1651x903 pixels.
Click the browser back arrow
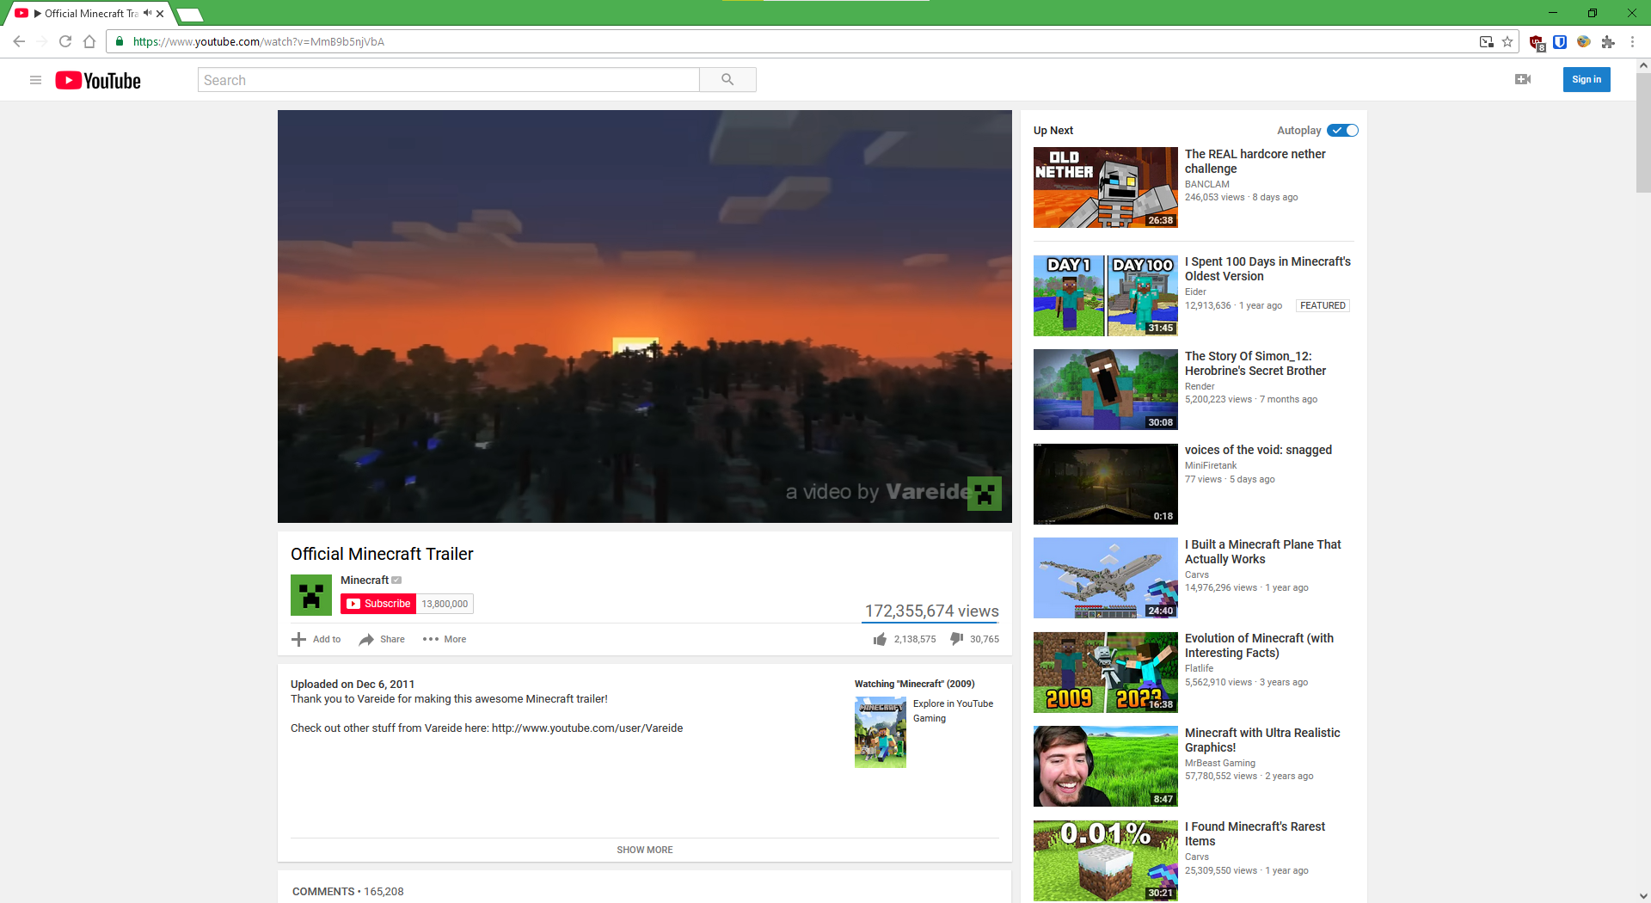19,41
